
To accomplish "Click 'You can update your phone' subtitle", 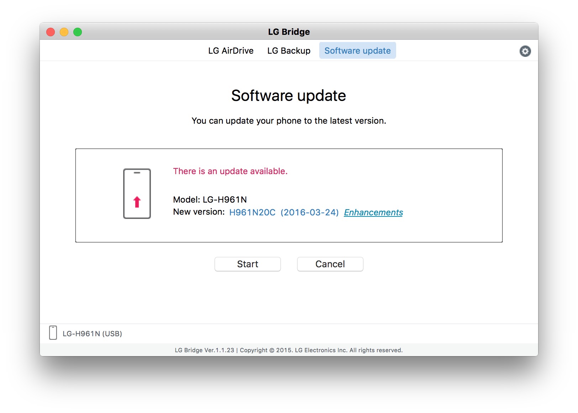I will point(289,121).
